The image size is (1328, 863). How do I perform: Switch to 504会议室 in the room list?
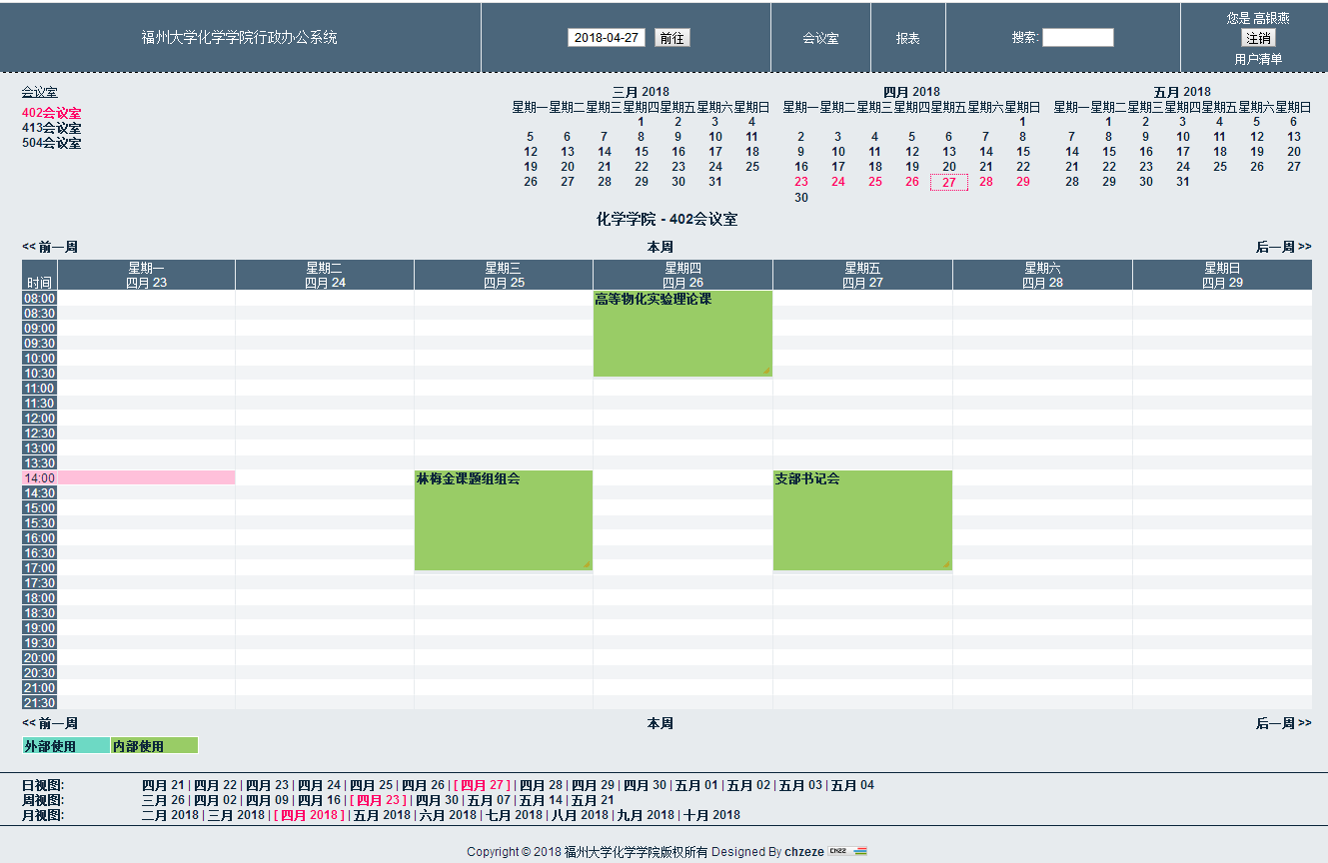[x=52, y=143]
